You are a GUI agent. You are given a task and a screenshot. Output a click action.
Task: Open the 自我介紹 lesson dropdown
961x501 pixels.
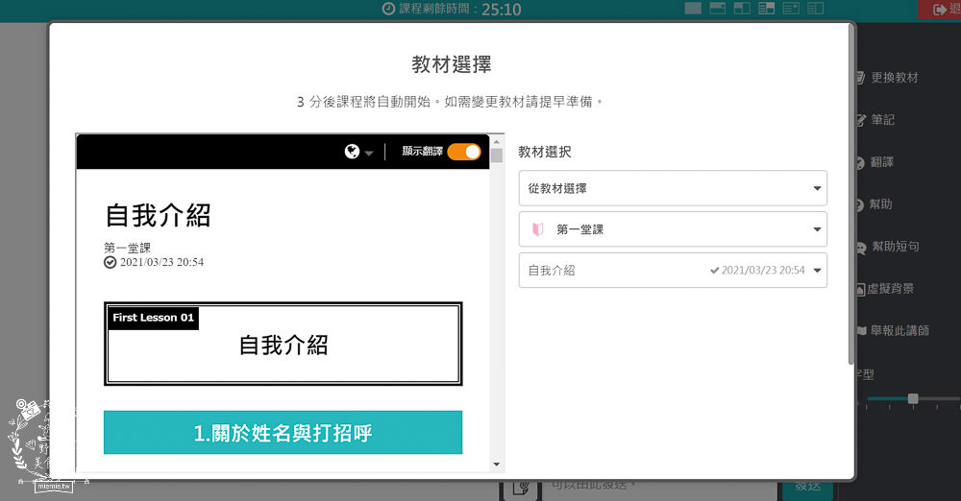[x=673, y=270]
